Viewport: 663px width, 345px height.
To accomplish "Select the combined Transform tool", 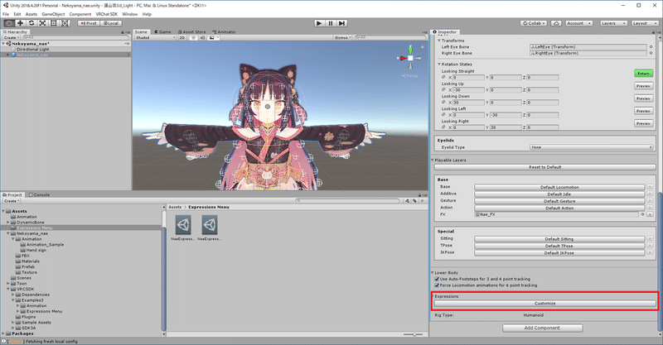I will tap(65, 23).
